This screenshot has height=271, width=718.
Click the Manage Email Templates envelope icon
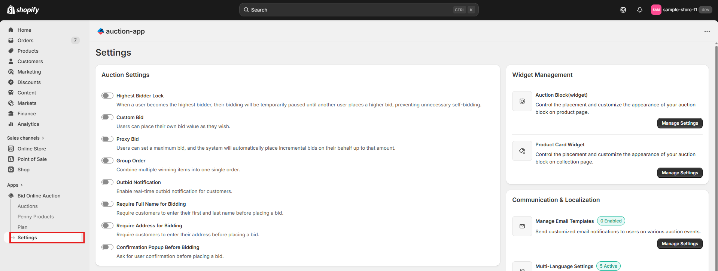point(522,226)
